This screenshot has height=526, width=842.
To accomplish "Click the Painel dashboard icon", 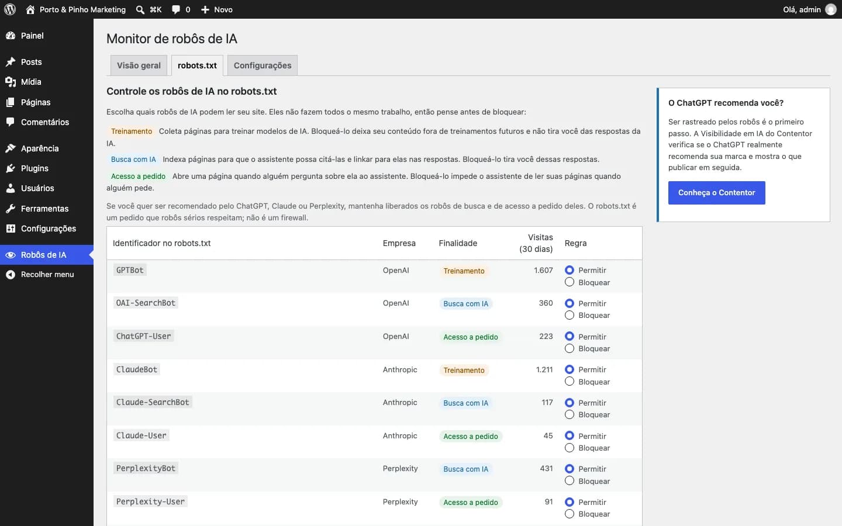I will (11, 36).
